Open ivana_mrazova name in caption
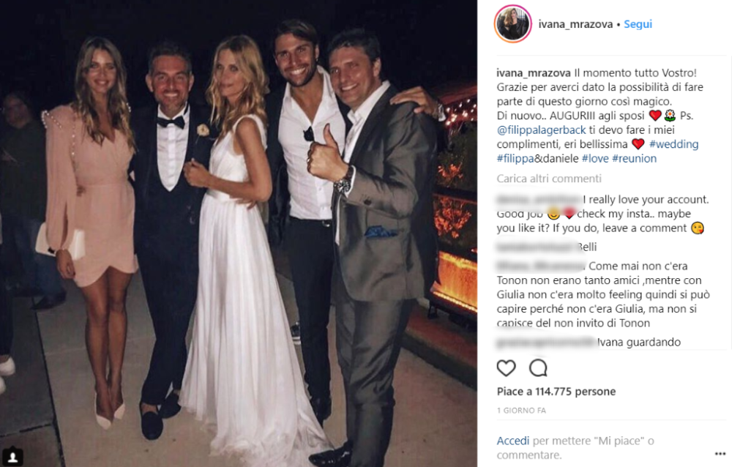The height and width of the screenshot is (467, 732). [x=534, y=73]
